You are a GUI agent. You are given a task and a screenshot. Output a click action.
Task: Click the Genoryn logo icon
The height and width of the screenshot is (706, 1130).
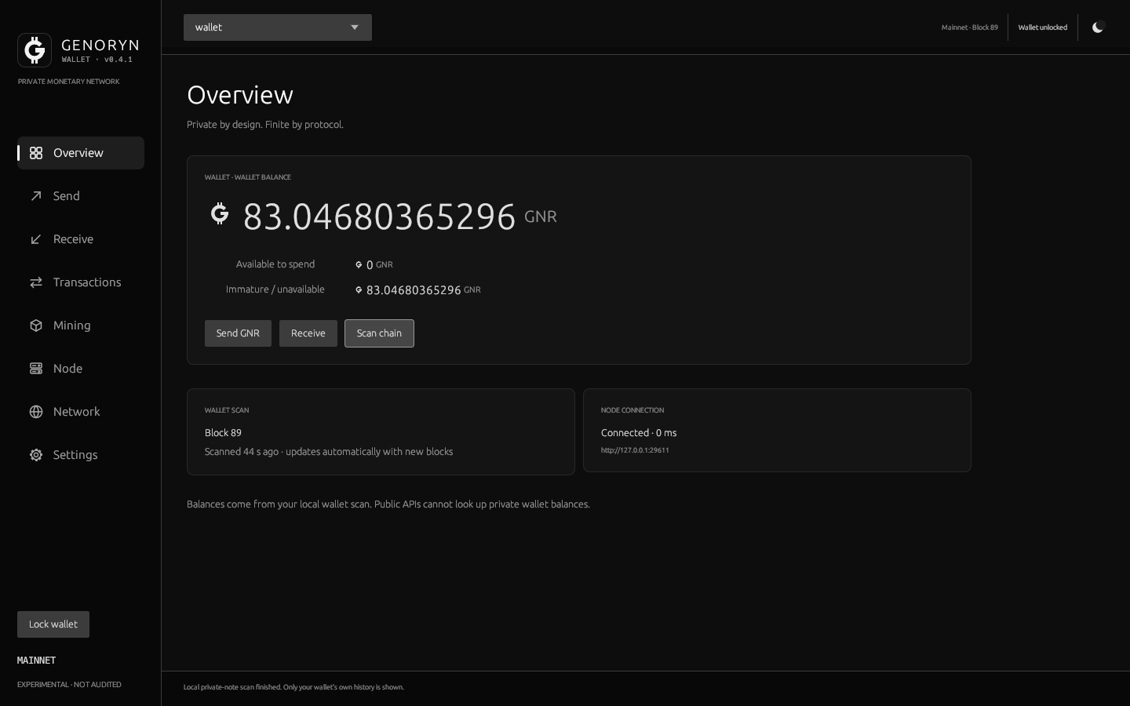coord(35,50)
